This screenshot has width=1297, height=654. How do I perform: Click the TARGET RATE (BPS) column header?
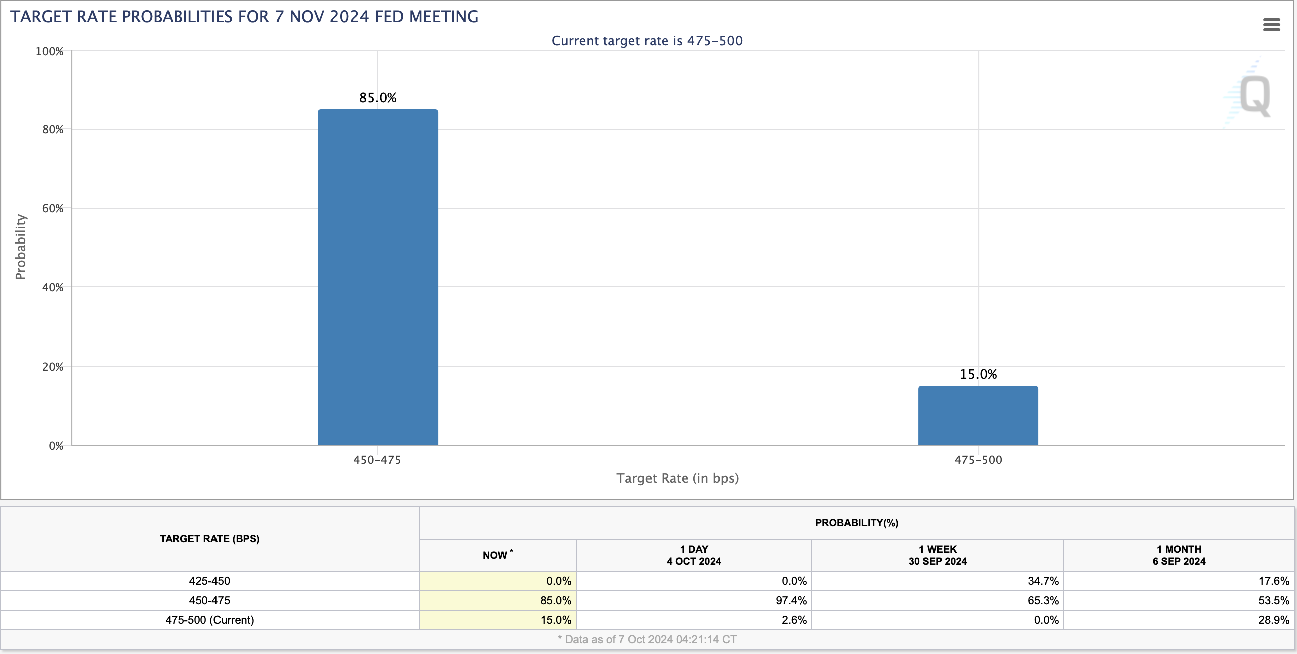coord(209,539)
